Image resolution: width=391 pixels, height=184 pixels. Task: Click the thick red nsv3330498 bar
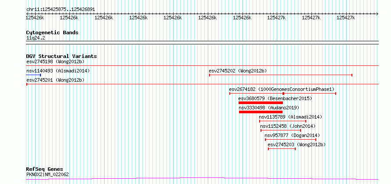[x=261, y=112]
